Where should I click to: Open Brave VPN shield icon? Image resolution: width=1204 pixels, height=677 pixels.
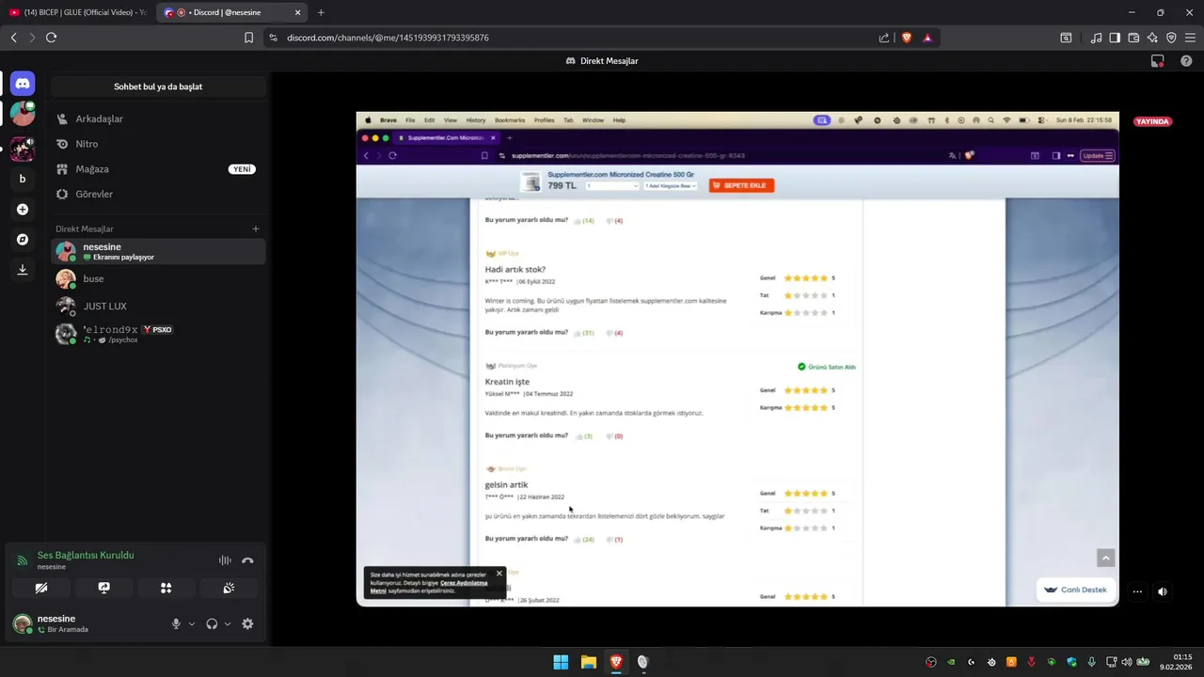pyautogui.click(x=1171, y=38)
